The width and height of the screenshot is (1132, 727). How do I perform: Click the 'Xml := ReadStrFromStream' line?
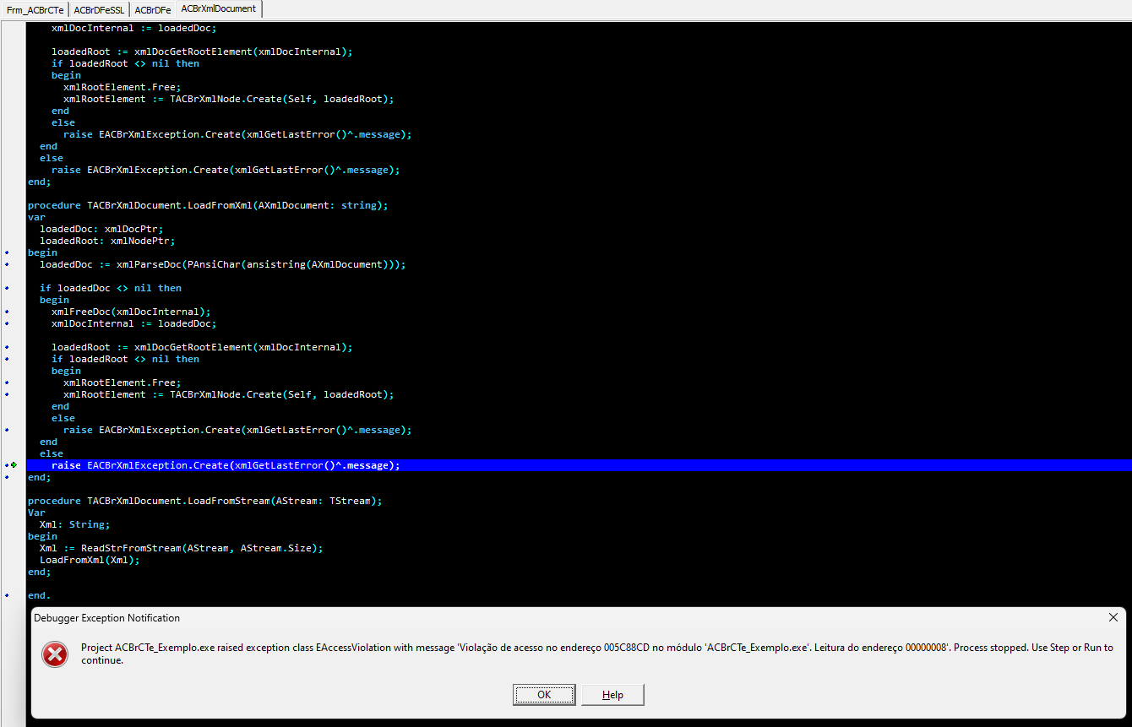(182, 548)
